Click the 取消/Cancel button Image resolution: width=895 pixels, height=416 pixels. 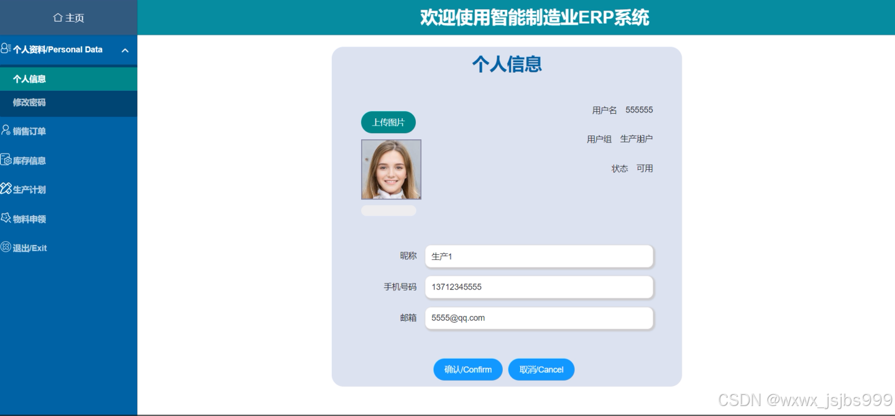click(541, 369)
